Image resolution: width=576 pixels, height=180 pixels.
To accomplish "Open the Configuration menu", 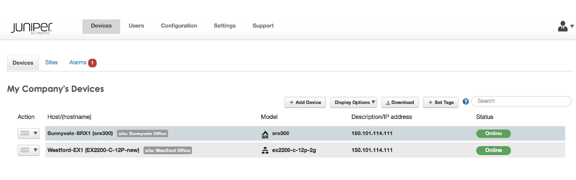I will [179, 26].
